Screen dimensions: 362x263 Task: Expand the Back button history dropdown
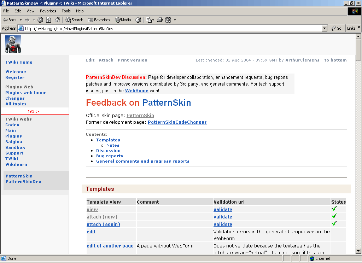21,20
